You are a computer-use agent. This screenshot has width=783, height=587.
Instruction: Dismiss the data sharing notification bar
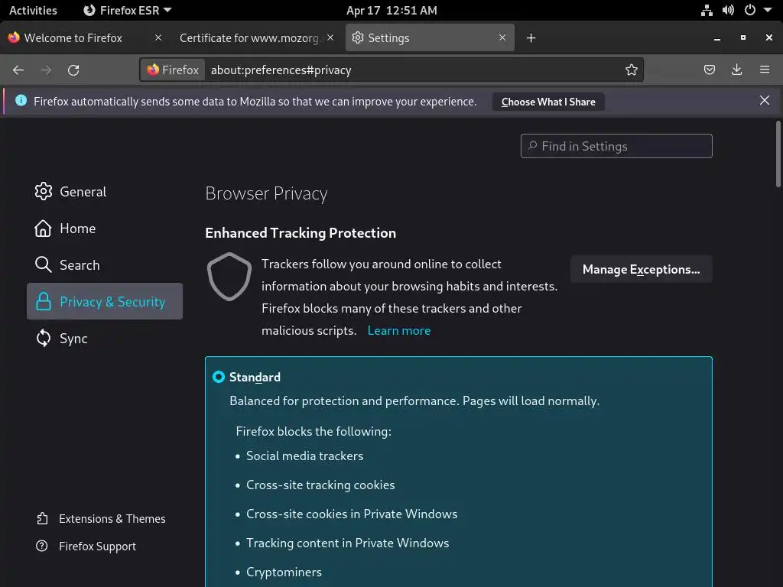click(x=764, y=100)
